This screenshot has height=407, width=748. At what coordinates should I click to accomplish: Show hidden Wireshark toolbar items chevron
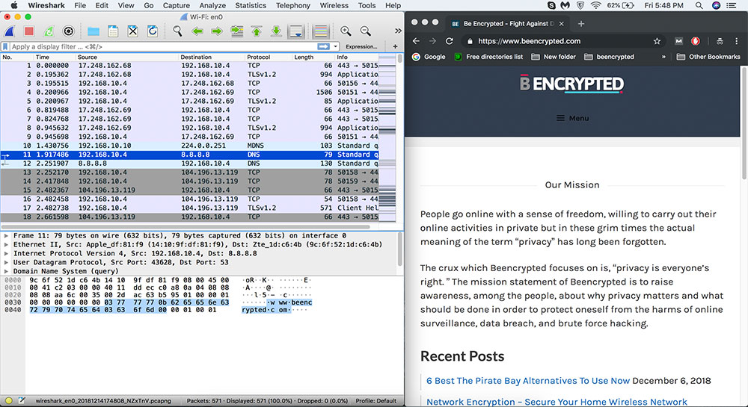click(x=398, y=31)
